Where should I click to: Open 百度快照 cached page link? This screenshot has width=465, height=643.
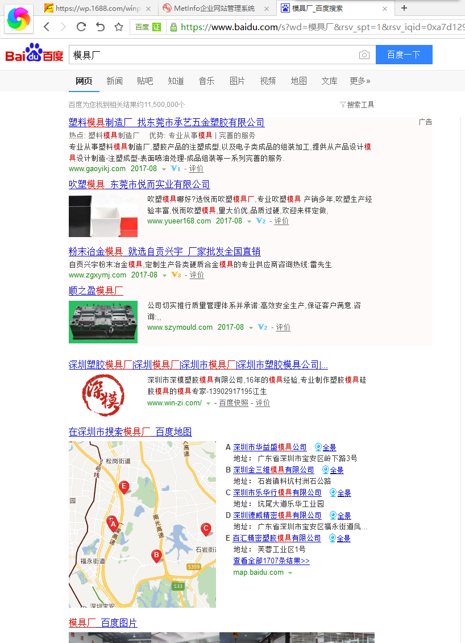coord(234,403)
